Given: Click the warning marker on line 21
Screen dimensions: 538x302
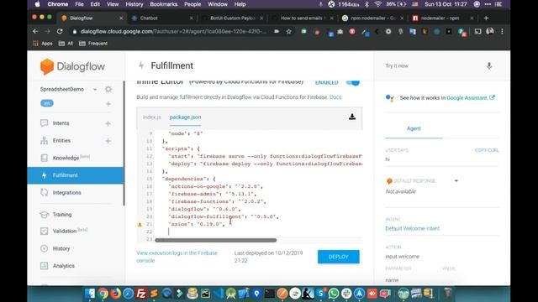Looking at the screenshot, I should point(140,225).
